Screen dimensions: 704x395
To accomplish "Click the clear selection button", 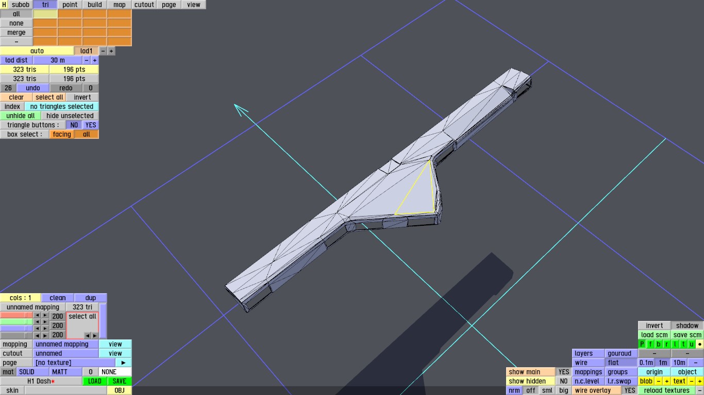I will point(16,97).
